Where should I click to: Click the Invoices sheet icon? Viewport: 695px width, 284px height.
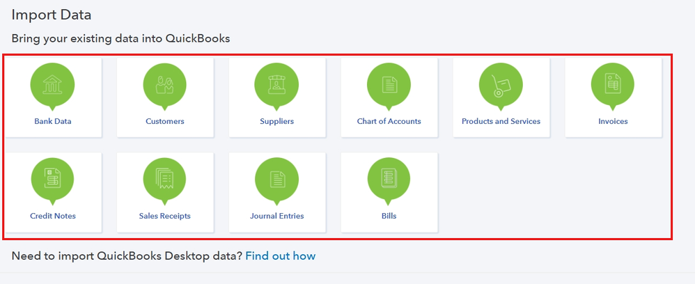[613, 85]
